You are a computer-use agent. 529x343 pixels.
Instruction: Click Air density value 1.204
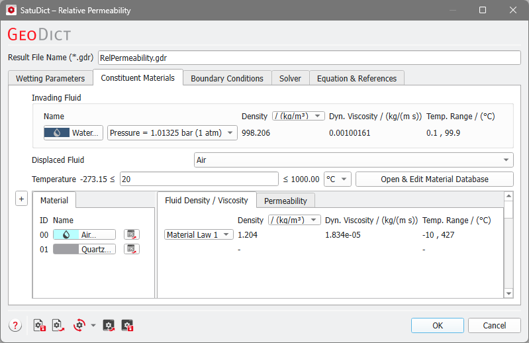(x=248, y=235)
